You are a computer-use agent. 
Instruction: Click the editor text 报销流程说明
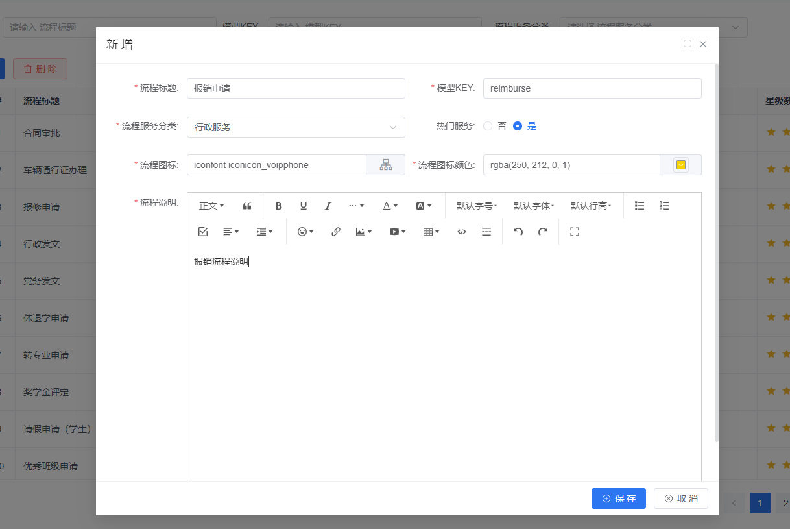pos(221,262)
